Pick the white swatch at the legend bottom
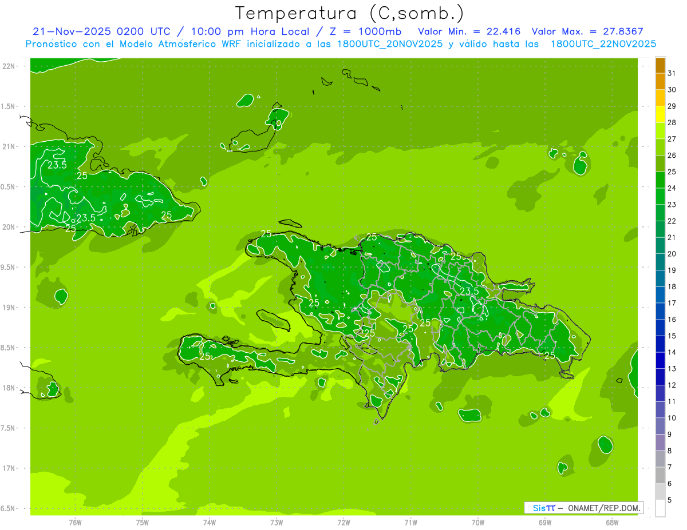 (660, 508)
